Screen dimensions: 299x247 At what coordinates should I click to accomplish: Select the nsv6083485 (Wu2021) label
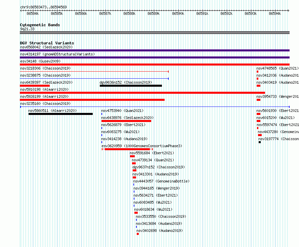153,202
